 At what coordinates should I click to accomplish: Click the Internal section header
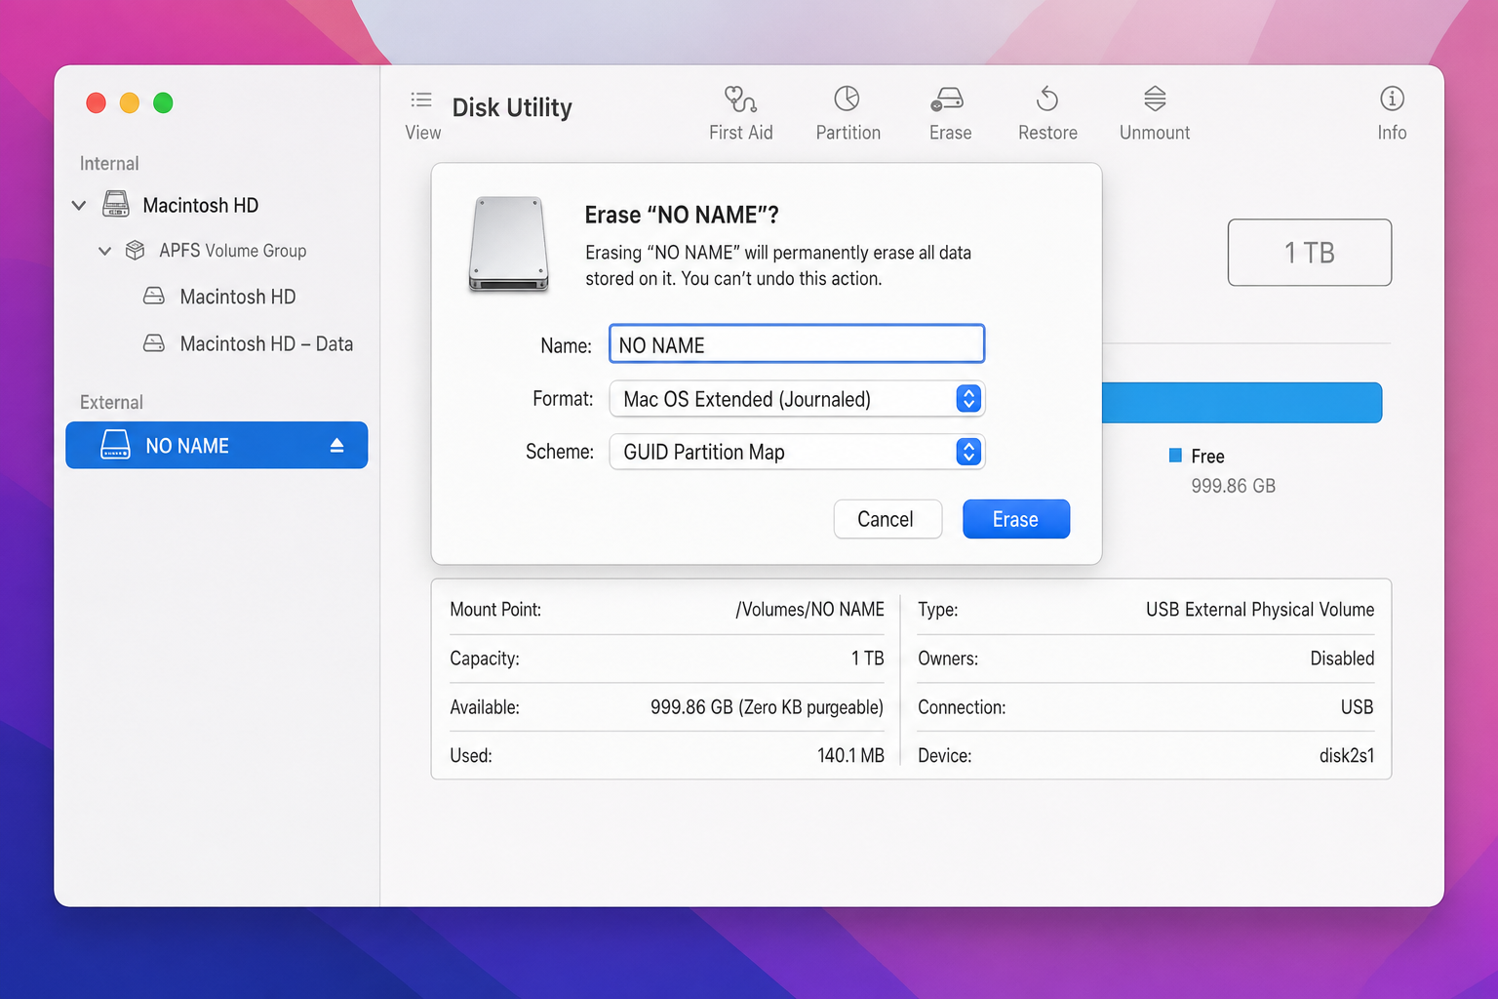(109, 164)
